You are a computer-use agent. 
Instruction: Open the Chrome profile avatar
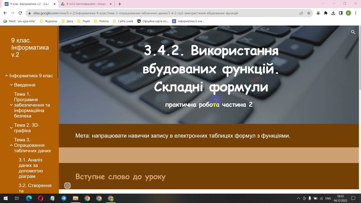348,13
